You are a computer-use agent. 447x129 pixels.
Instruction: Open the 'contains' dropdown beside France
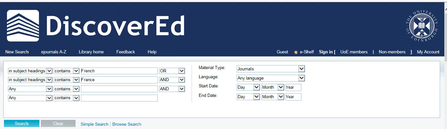tap(67, 80)
